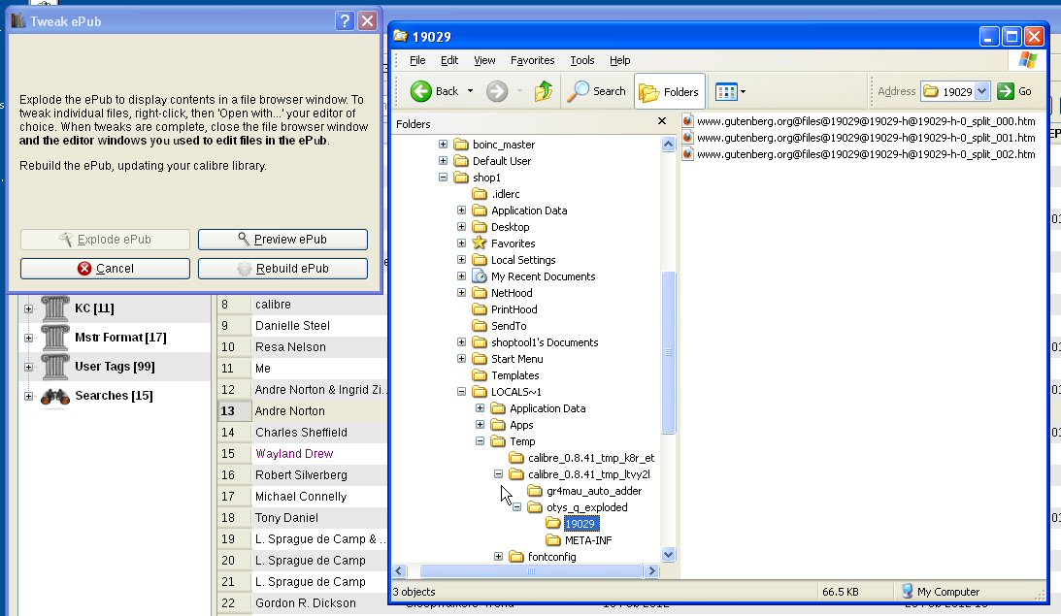Expand Mstr Format [17] category

click(x=28, y=338)
